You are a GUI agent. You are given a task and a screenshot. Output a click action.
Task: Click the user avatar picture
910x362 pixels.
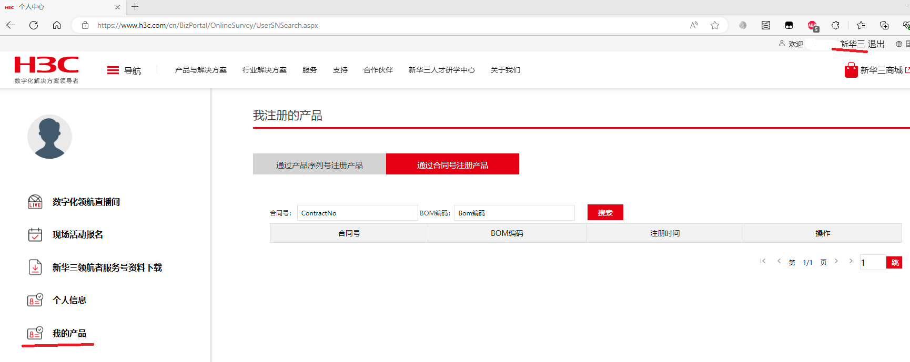tap(49, 137)
